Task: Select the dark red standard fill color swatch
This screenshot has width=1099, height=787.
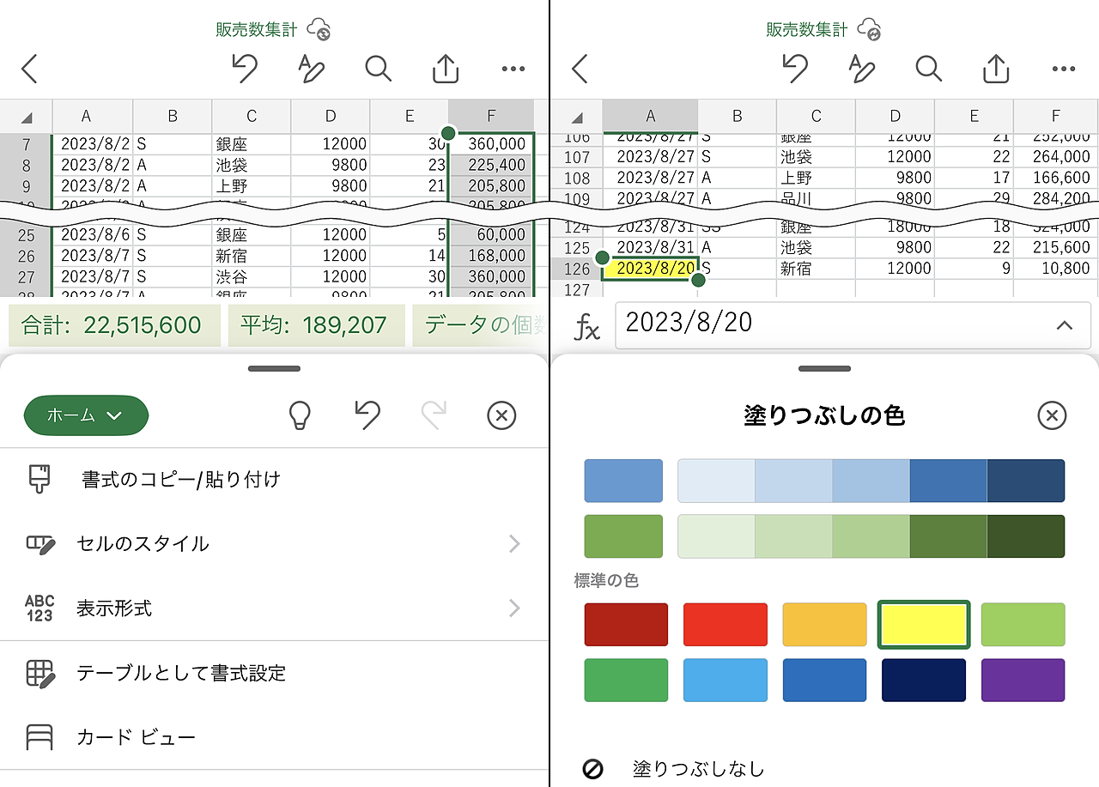Action: point(626,624)
